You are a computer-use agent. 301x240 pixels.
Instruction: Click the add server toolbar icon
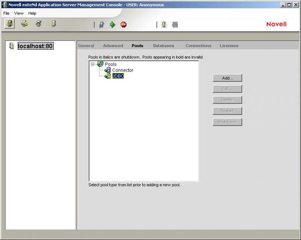click(164, 25)
